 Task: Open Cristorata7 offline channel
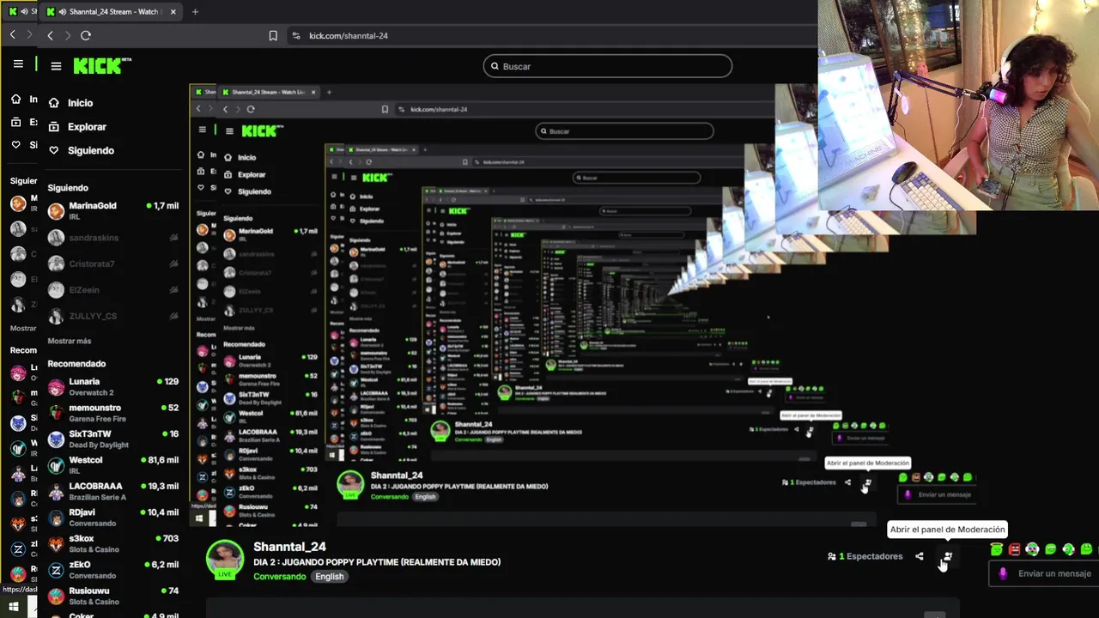pyautogui.click(x=112, y=264)
